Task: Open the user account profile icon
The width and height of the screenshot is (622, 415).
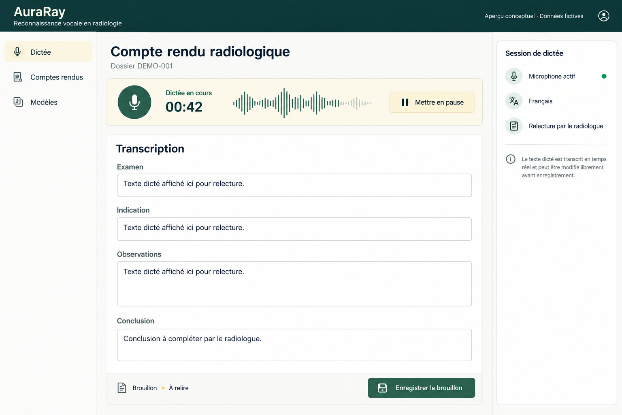Action: pyautogui.click(x=603, y=16)
